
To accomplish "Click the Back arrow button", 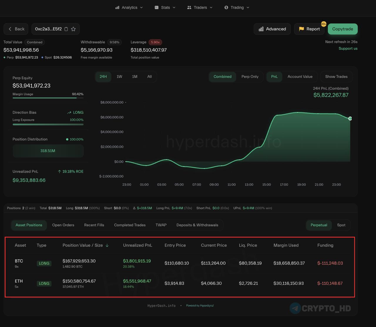I will [16, 29].
